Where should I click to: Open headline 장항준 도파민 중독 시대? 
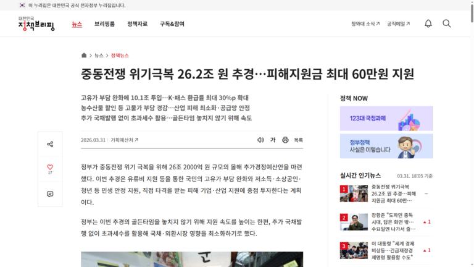tap(393, 222)
